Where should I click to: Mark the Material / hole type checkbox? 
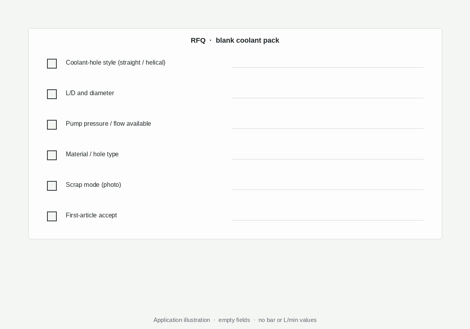(x=52, y=155)
